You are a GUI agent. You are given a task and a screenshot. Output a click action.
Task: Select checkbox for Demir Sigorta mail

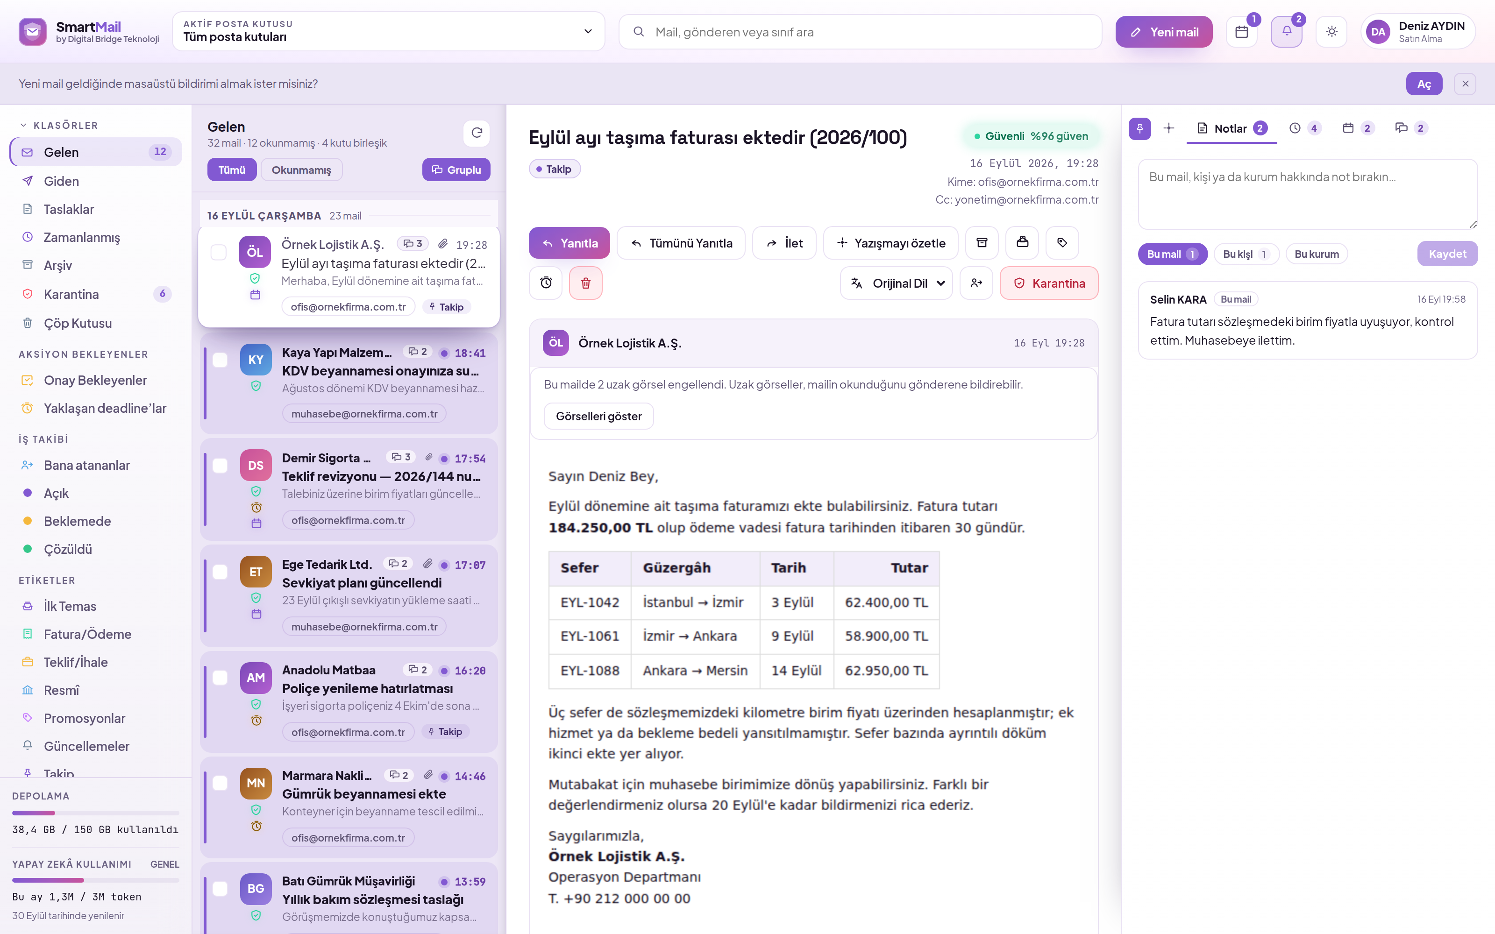220,466
